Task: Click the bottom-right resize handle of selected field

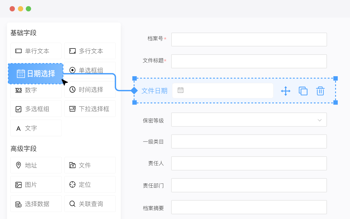Action: click(335, 102)
